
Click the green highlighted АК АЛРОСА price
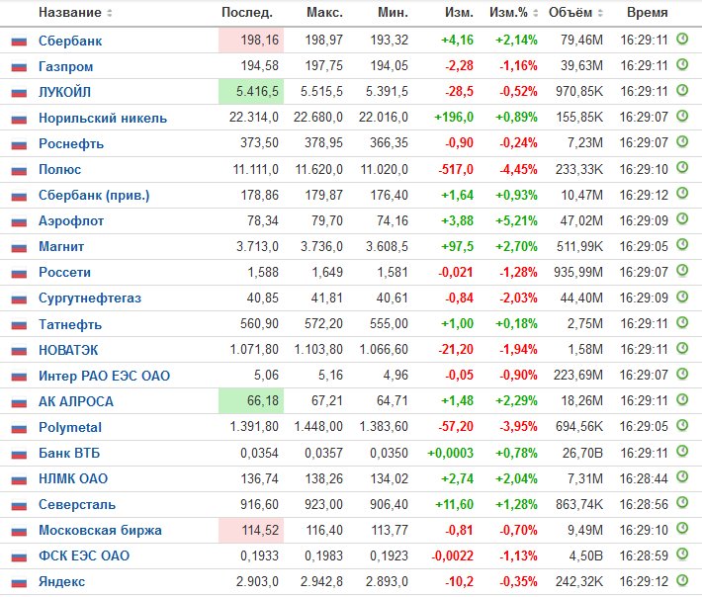(251, 400)
